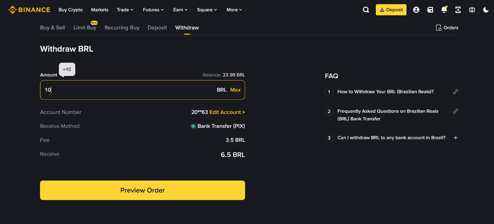Expand the bank account FAQ plus icon

click(x=455, y=138)
